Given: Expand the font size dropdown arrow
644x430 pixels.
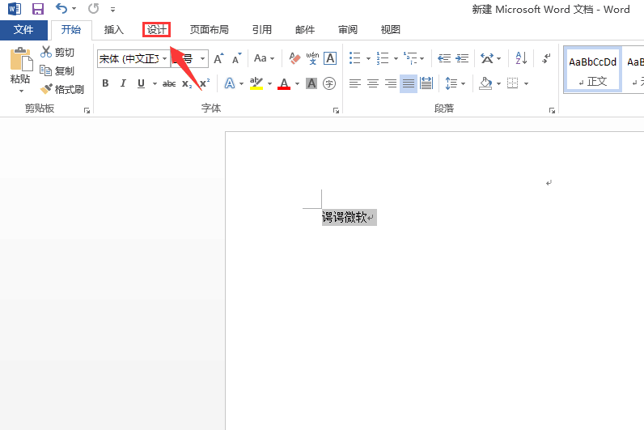Looking at the screenshot, I should click(x=202, y=59).
